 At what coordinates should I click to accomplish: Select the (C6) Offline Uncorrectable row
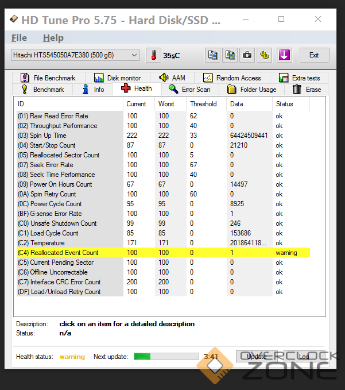pyautogui.click(x=163, y=272)
